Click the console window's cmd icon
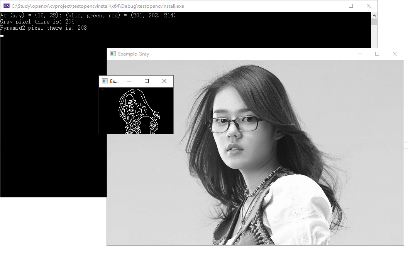Image resolution: width=408 pixels, height=253 pixels. coord(7,6)
